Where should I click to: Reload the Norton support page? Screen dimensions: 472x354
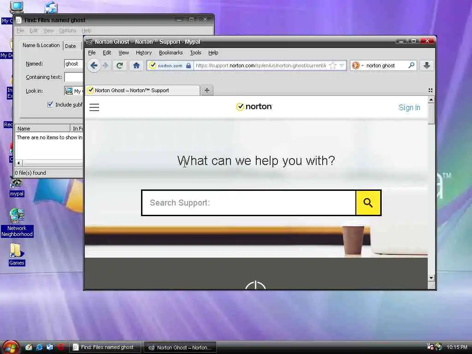[119, 65]
